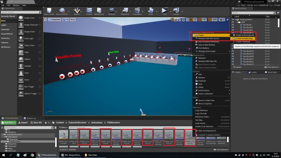Toggle visibility of the BSP folder
This screenshot has height=158, width=281.
(x=233, y=22)
